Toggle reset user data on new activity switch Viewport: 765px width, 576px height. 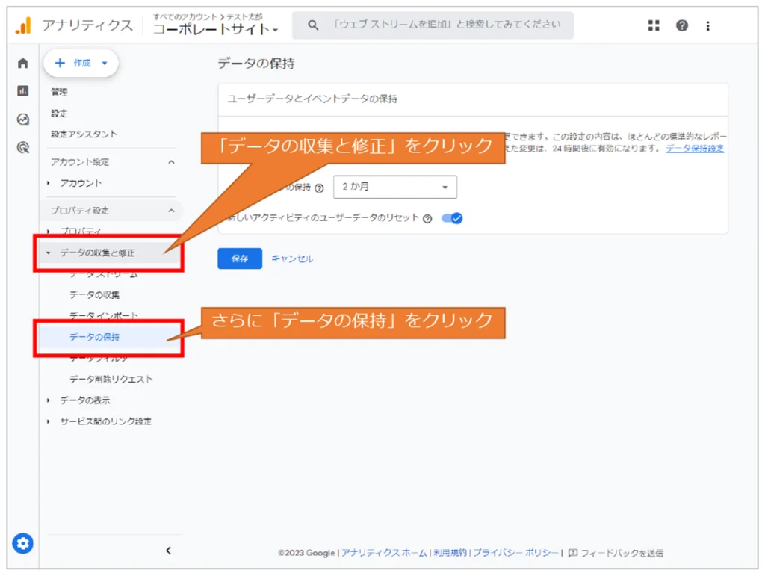click(453, 218)
